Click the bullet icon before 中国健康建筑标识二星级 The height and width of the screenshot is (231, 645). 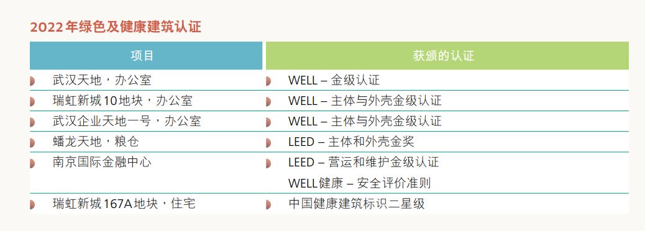point(268,204)
